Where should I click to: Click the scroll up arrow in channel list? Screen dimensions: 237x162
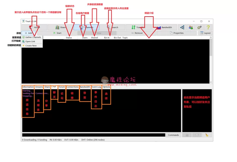[x=211, y=37]
